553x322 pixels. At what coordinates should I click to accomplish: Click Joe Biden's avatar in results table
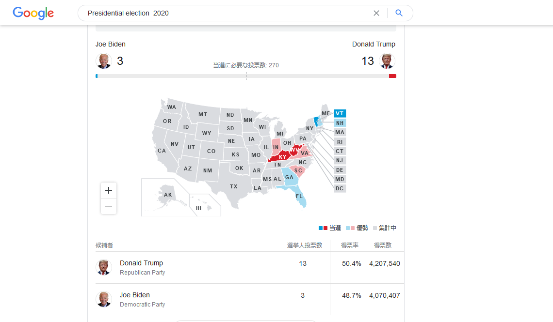click(104, 299)
